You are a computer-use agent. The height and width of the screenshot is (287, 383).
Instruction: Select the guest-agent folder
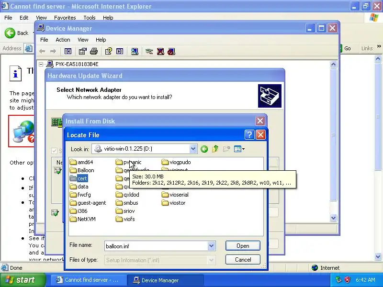point(88,203)
